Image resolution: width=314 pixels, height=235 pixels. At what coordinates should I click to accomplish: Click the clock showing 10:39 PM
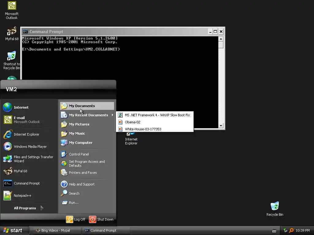click(303, 231)
